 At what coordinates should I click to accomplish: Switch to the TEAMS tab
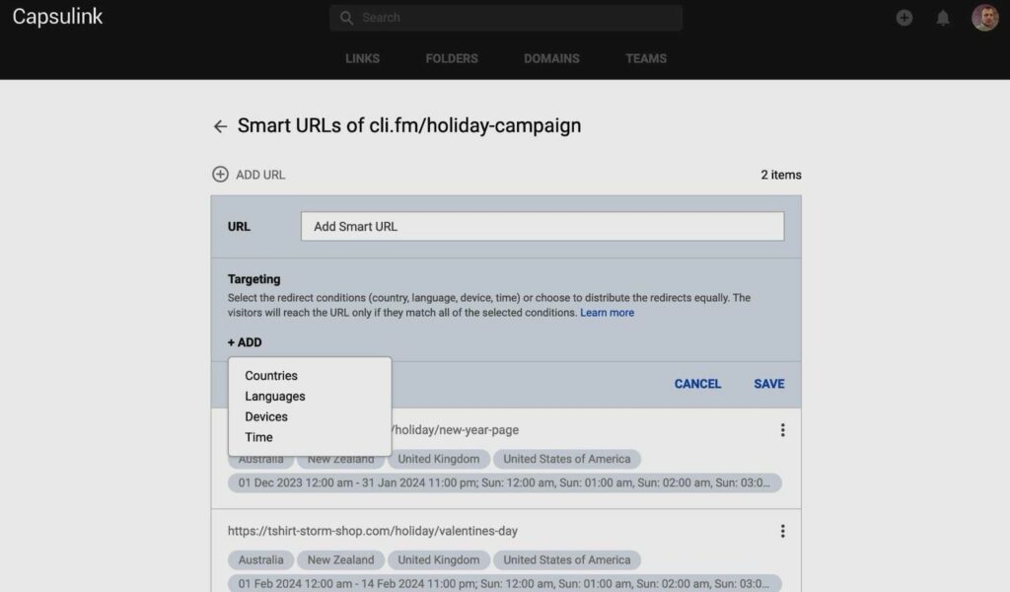coord(645,58)
